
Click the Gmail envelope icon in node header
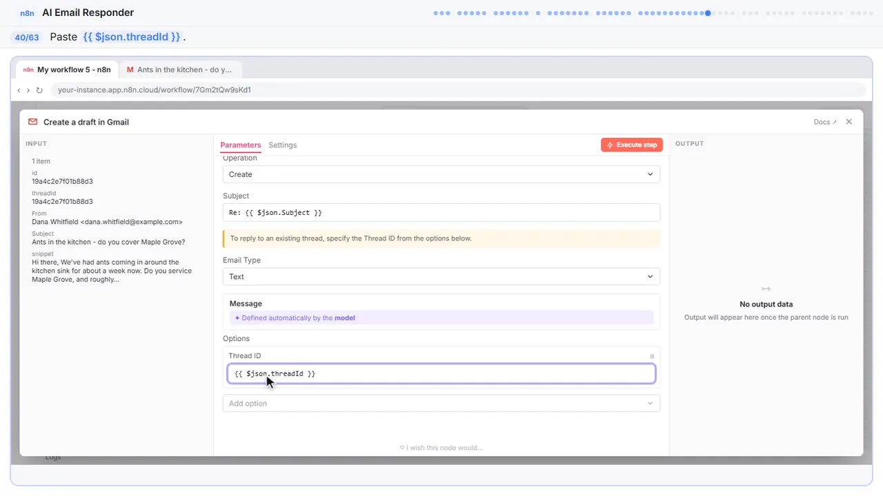coord(32,122)
